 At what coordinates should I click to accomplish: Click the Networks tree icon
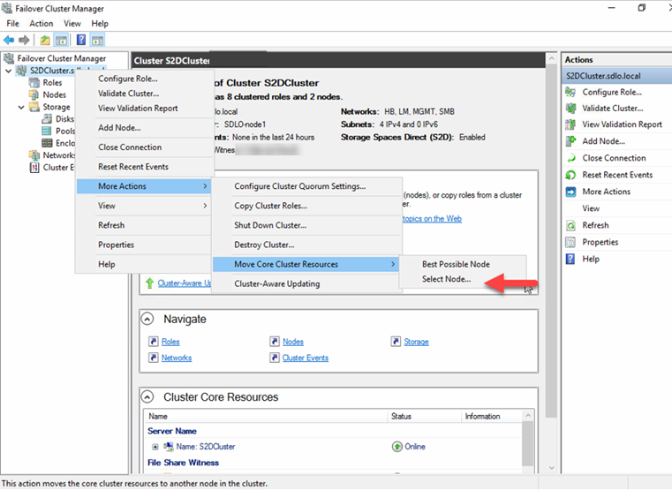point(34,155)
